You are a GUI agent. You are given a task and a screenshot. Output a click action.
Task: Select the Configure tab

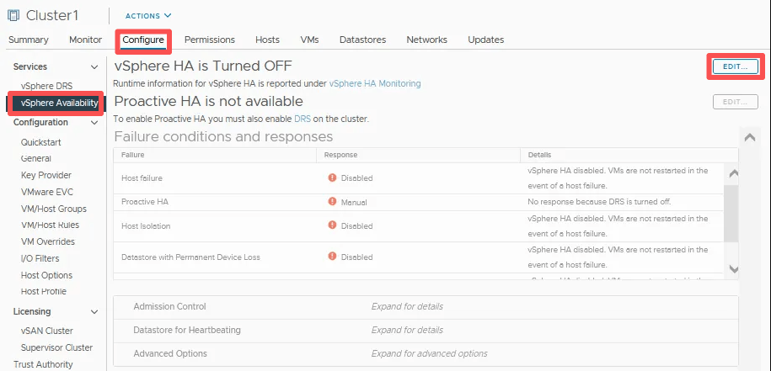click(143, 40)
